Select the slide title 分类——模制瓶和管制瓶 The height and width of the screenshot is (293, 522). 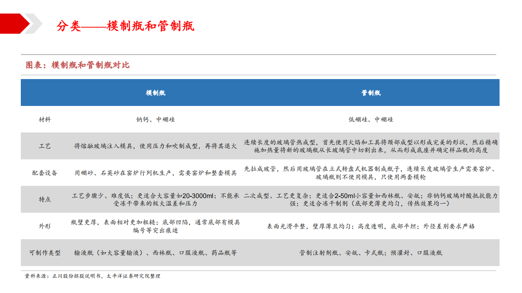pyautogui.click(x=127, y=25)
